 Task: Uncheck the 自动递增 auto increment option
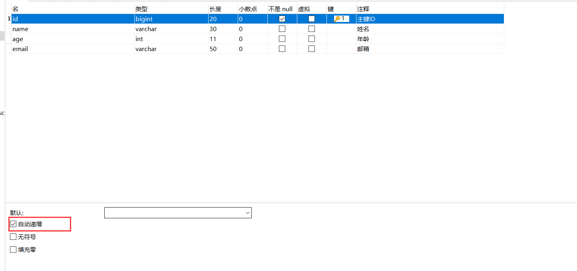coord(13,224)
